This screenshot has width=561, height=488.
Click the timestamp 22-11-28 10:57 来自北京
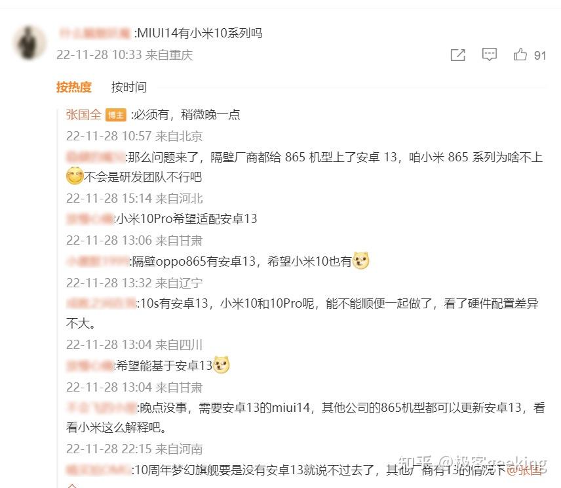(x=134, y=136)
